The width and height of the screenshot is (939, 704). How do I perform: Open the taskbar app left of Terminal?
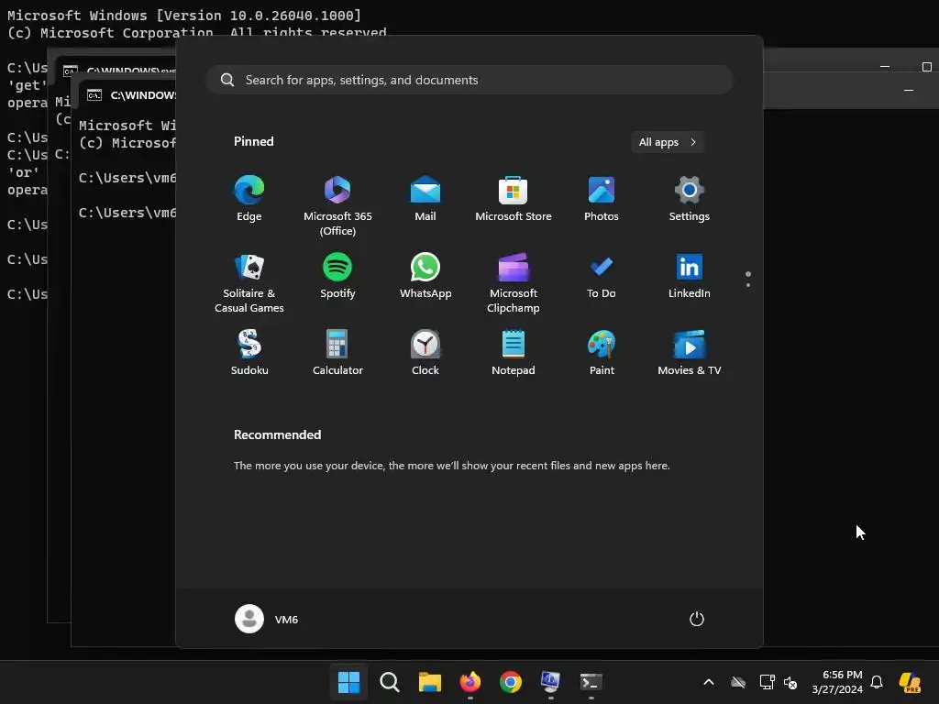point(550,682)
